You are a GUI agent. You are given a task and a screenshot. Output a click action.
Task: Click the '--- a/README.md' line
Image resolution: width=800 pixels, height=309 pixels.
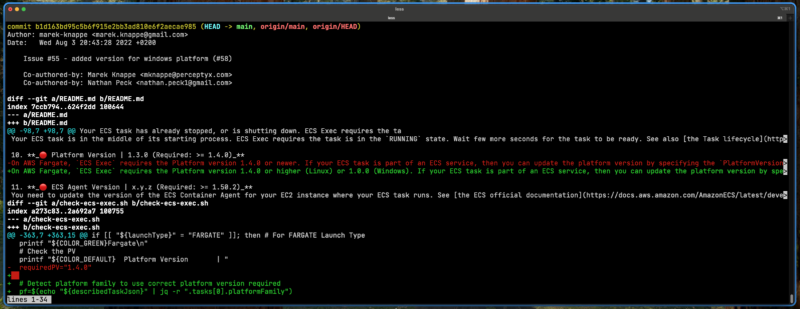(37, 115)
